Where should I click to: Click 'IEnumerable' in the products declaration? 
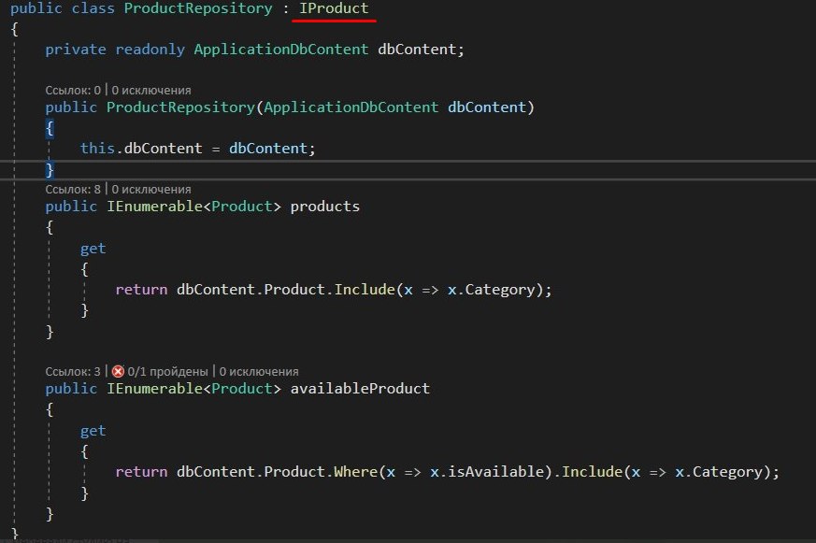tap(154, 207)
